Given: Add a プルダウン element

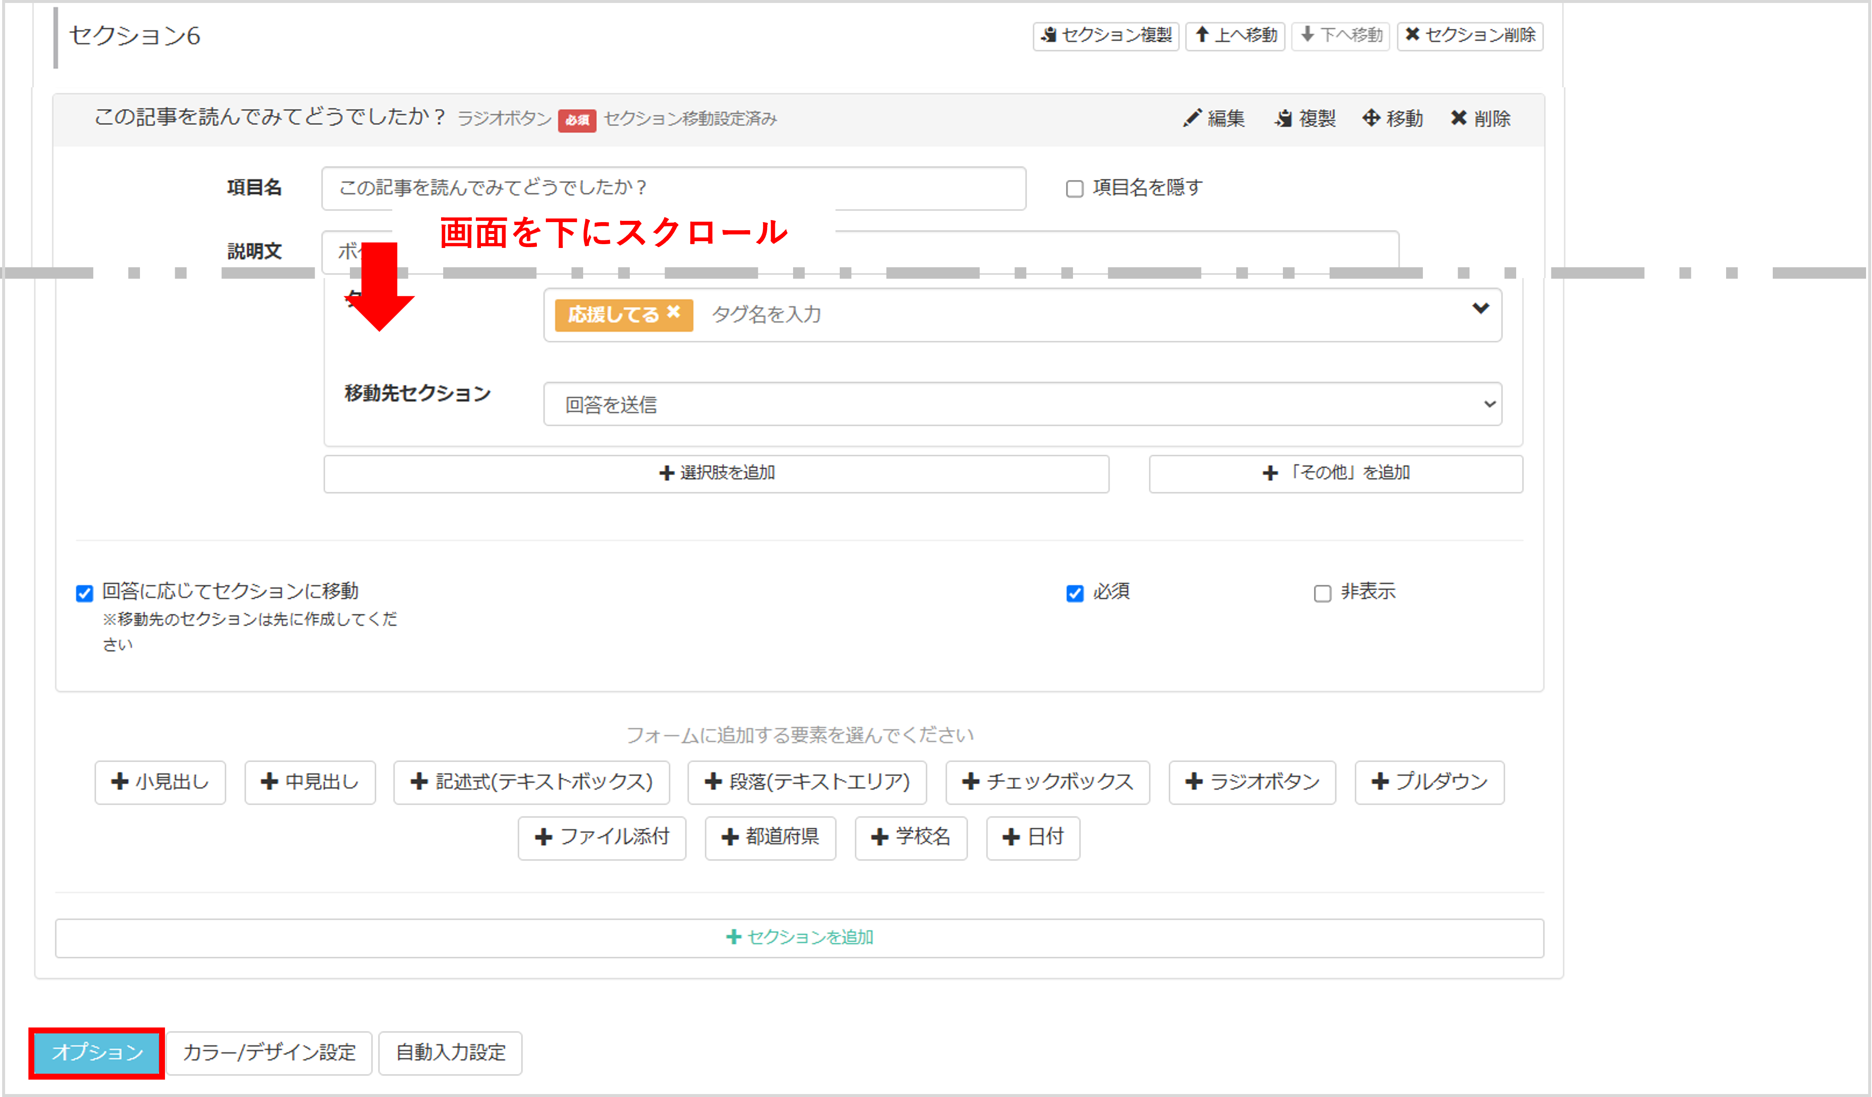Looking at the screenshot, I should 1429,782.
